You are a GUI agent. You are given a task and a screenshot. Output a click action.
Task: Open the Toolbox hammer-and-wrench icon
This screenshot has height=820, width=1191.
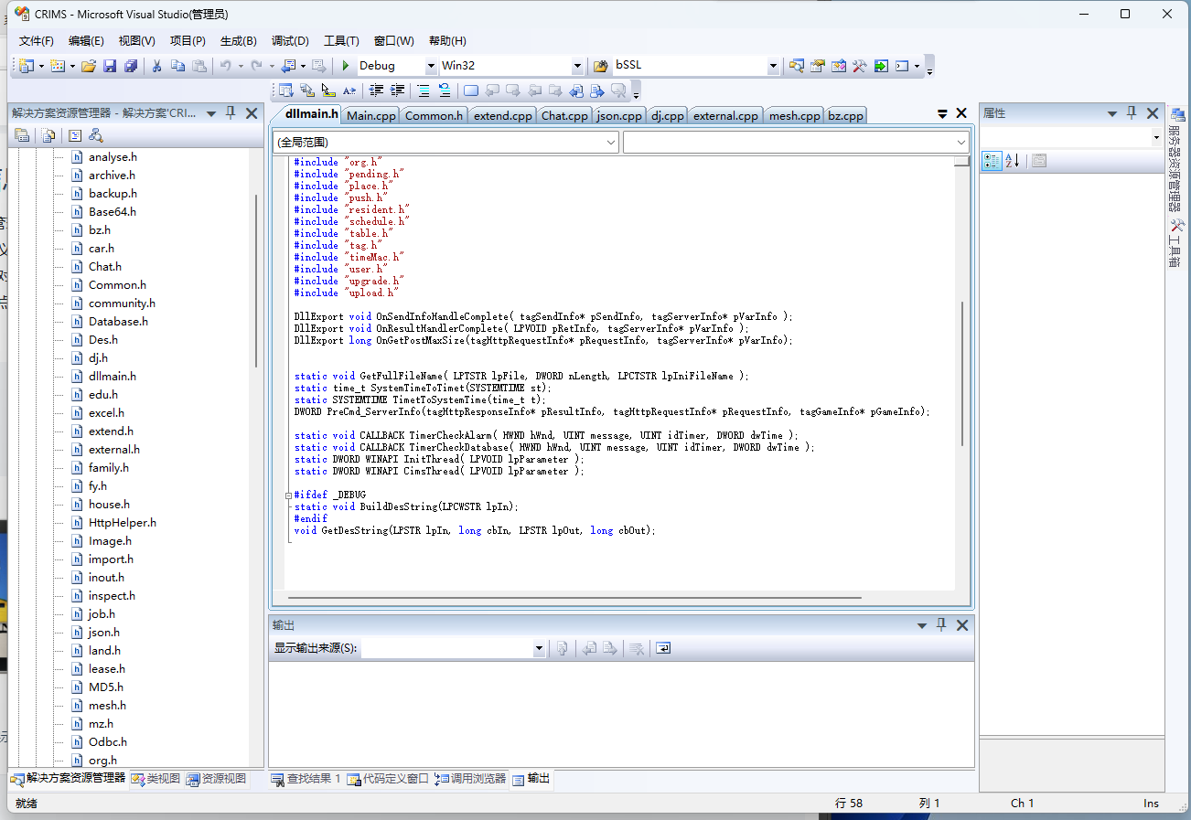click(860, 66)
